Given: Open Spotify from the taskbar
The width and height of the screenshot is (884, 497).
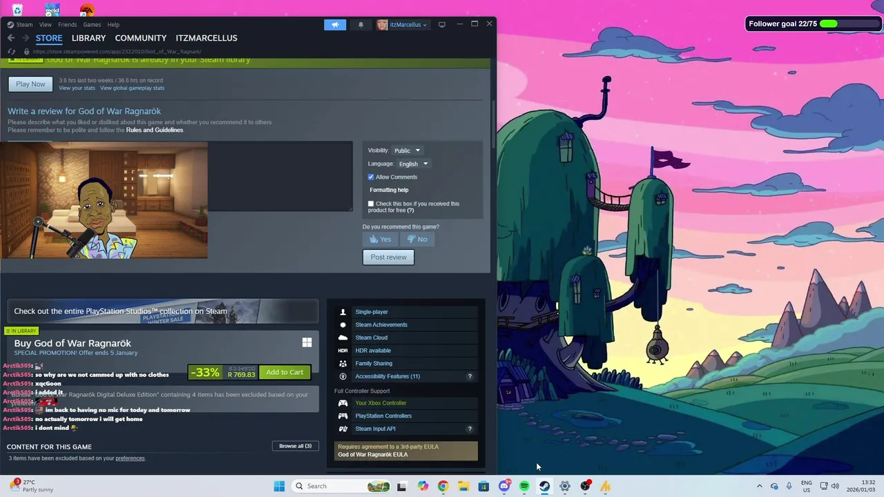Looking at the screenshot, I should pos(524,486).
